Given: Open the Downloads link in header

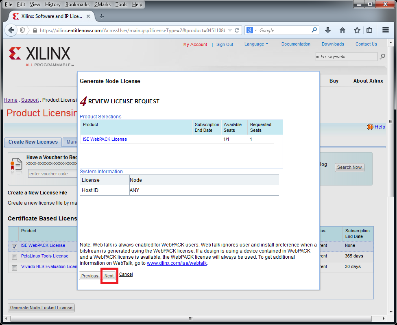Looking at the screenshot, I should 333,44.
